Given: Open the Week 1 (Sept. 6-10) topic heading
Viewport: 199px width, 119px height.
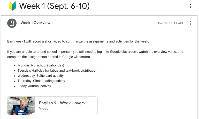Looking at the screenshot, I should [54, 6].
